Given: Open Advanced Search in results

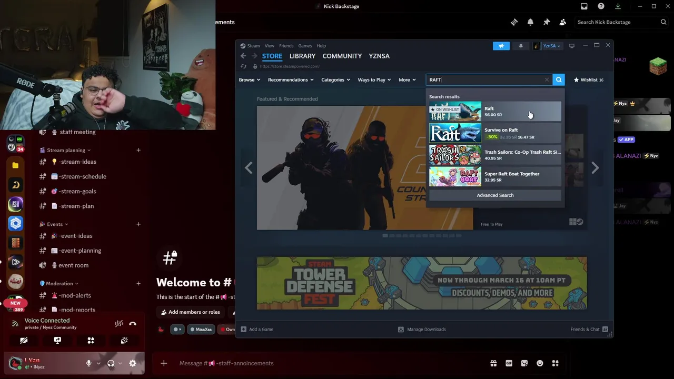Looking at the screenshot, I should click(495, 195).
